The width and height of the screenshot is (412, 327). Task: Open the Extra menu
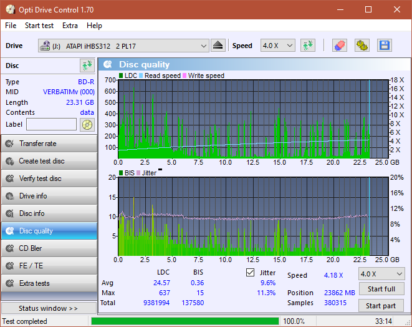click(70, 26)
